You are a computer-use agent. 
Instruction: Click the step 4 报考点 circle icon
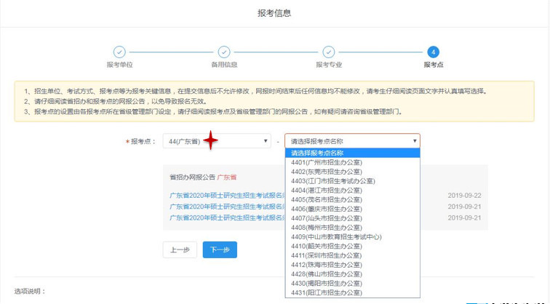point(433,52)
